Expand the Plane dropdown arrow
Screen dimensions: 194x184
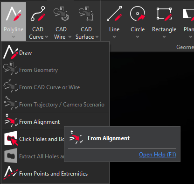[191, 37]
